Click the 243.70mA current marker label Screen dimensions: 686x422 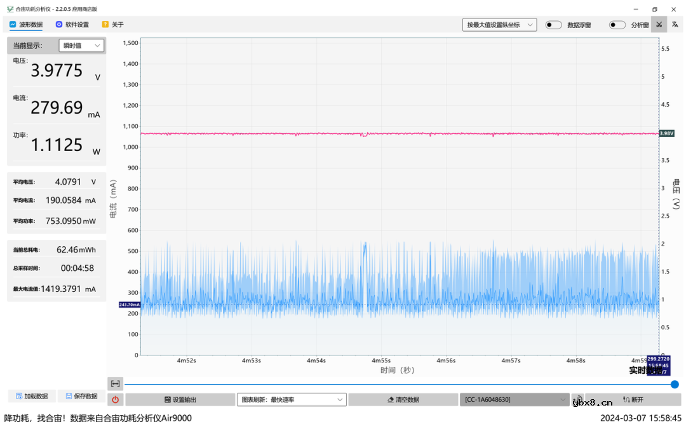click(x=129, y=305)
